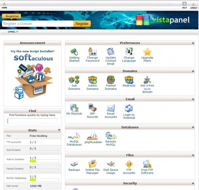The height and width of the screenshot is (190, 199).
Task: Open the Addon Domains icon
Action: (x=93, y=80)
